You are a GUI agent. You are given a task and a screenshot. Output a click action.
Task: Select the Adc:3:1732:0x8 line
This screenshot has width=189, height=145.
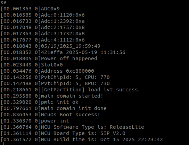tap(42, 34)
